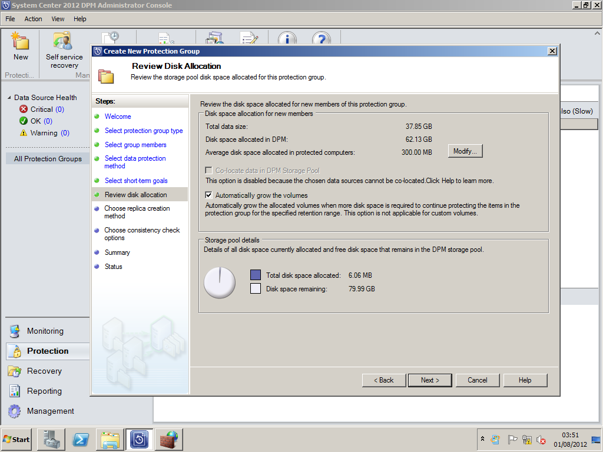Click the Warning (0) count link
This screenshot has width=603, height=452.
(x=65, y=133)
